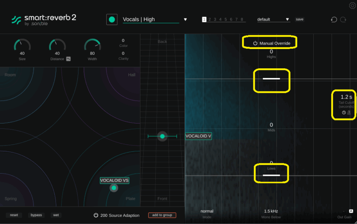Click the Room corner of reverb matrix
The image size is (357, 224).
click(x=10, y=75)
